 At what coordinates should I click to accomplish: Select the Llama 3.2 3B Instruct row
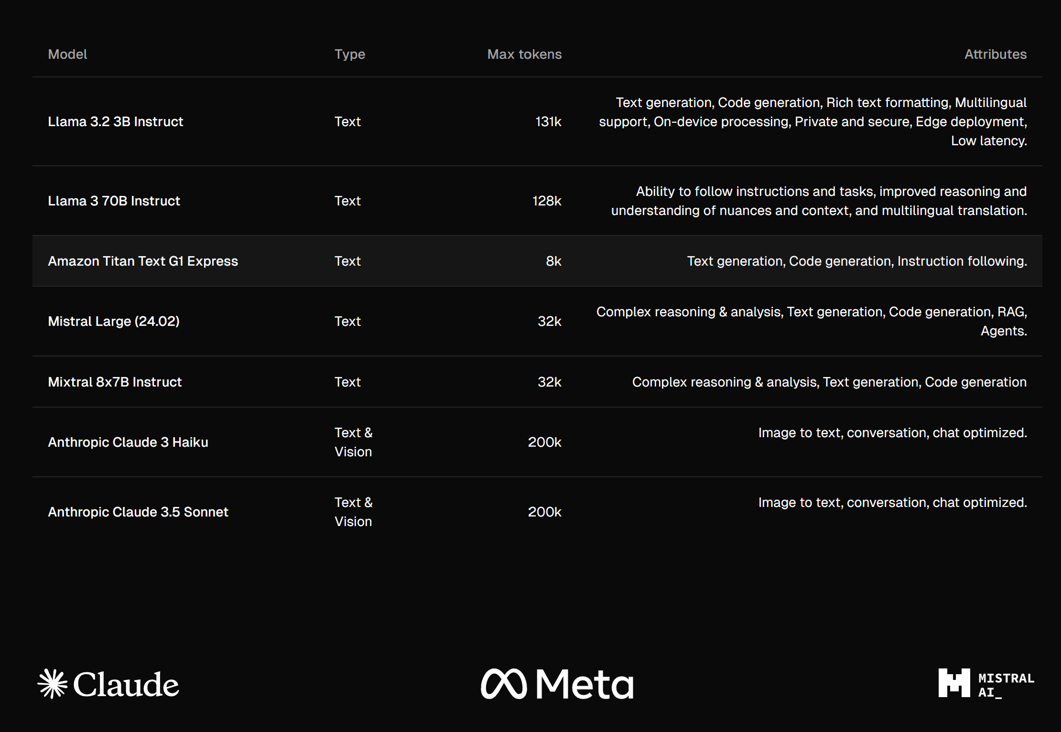pyautogui.click(x=537, y=121)
